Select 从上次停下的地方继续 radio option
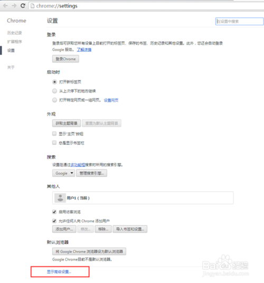Image resolution: width=264 pixels, height=283 pixels. (x=54, y=91)
